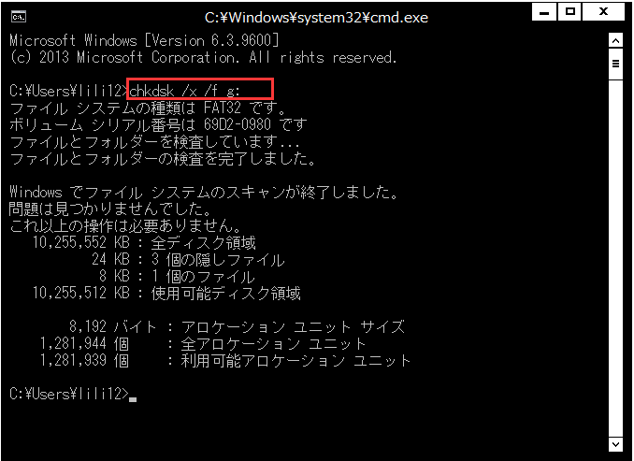This screenshot has width=634, height=461.
Task: Click the line ファイルとフォルダーを検査しています...
Action: pos(154,141)
